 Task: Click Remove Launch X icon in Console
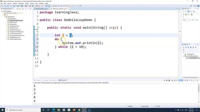pyautogui.click(x=167, y=80)
